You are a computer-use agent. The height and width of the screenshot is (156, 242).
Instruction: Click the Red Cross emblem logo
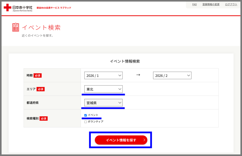pos(7,8)
